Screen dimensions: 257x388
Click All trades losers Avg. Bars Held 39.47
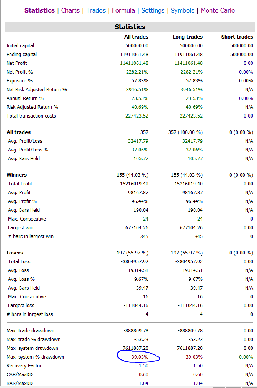[142, 288]
